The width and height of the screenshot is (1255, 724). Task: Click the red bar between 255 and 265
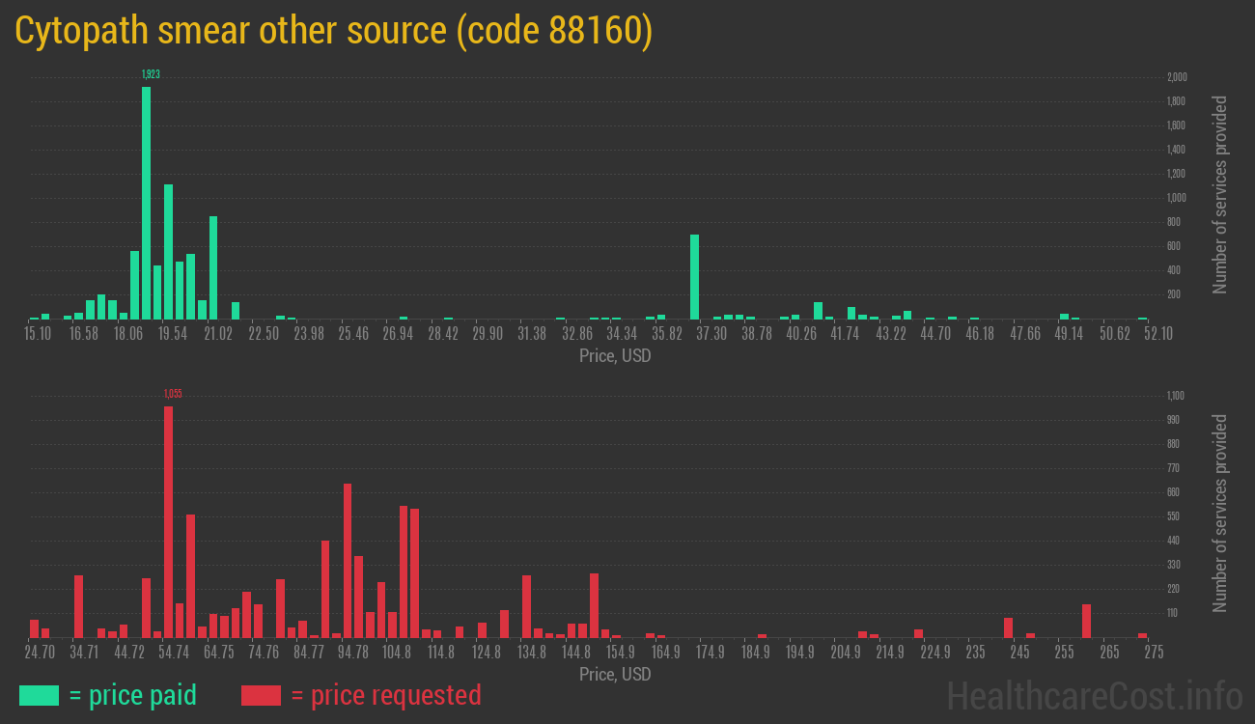point(1086,621)
